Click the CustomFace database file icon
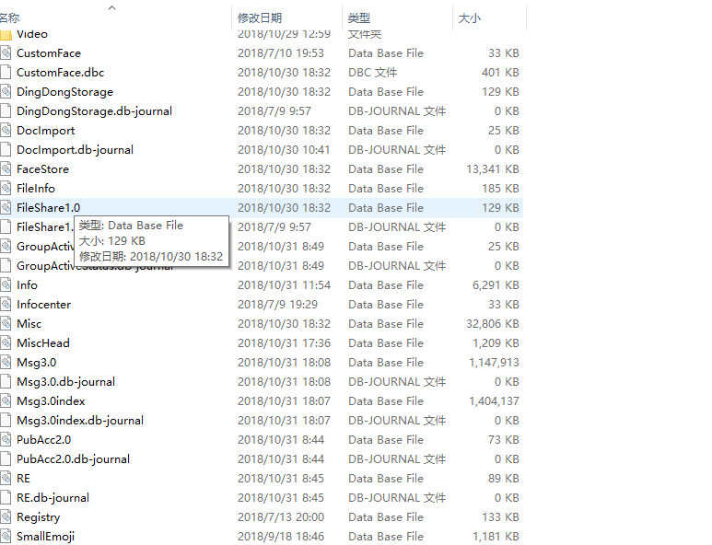Image resolution: width=712 pixels, height=545 pixels. 6,53
